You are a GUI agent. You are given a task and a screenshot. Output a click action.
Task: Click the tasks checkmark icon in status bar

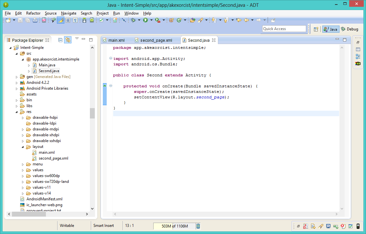(350, 226)
